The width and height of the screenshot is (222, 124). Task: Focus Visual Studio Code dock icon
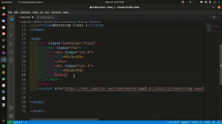tap(3, 60)
